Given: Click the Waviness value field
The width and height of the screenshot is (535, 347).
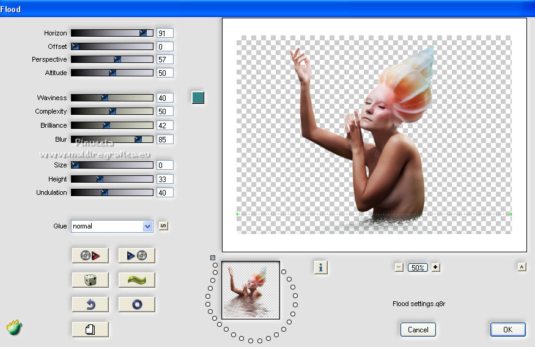Looking at the screenshot, I should tap(165, 98).
